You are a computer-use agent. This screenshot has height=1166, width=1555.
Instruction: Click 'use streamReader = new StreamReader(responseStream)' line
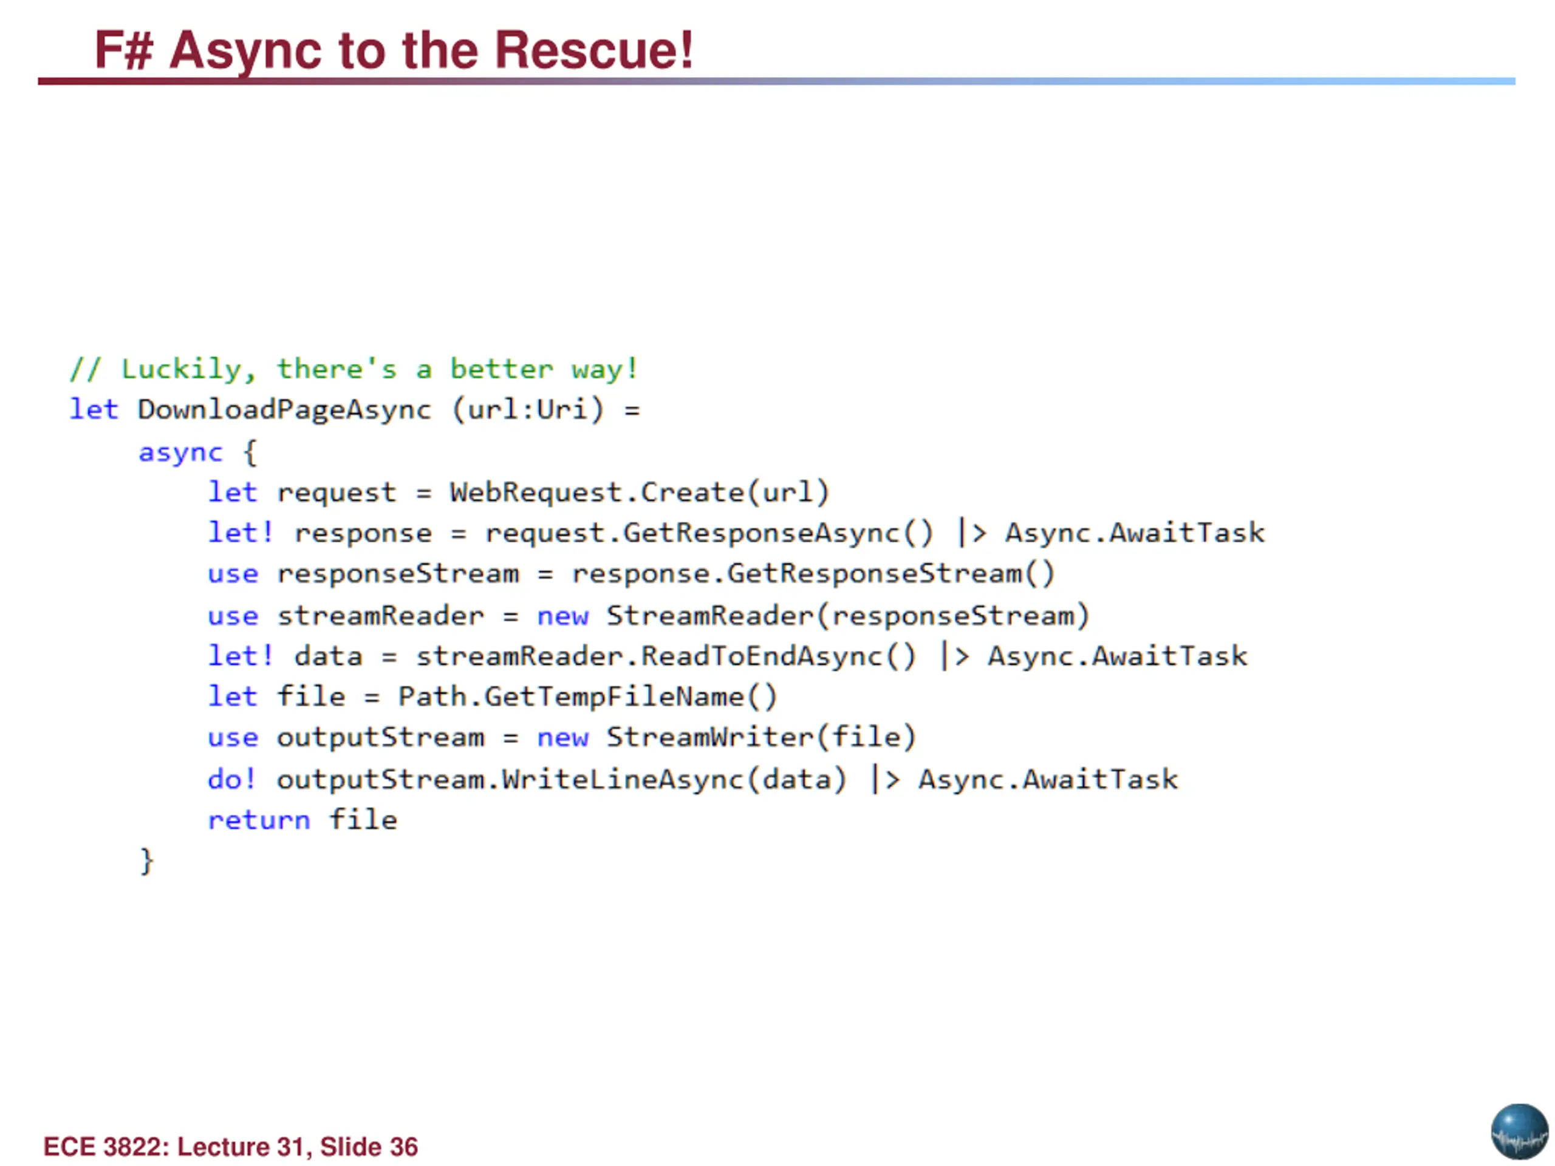(x=649, y=616)
